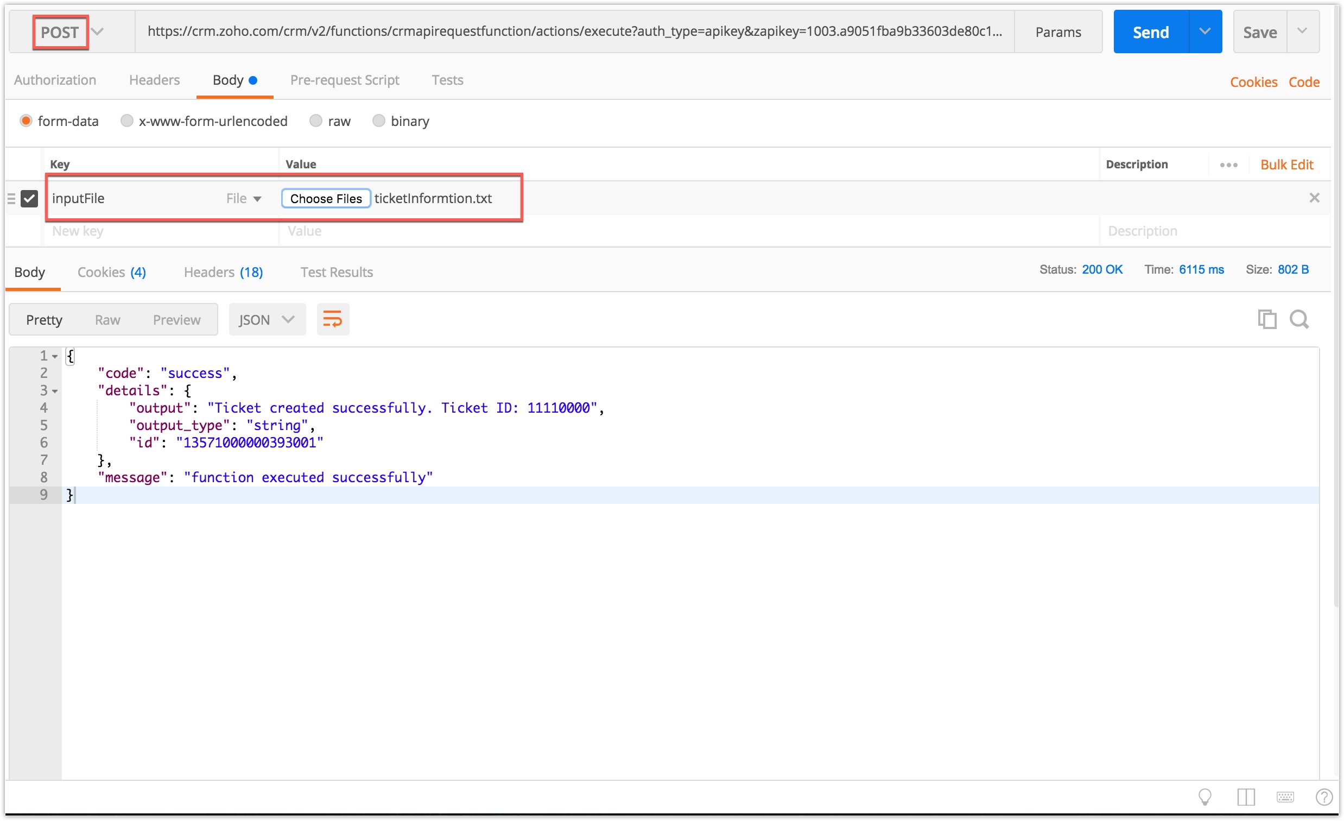Click the help question mark icon
1344x821 pixels.
pos(1324,797)
